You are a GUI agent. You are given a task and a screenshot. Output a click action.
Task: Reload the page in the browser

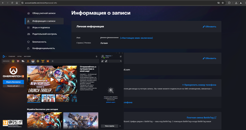[12, 3]
